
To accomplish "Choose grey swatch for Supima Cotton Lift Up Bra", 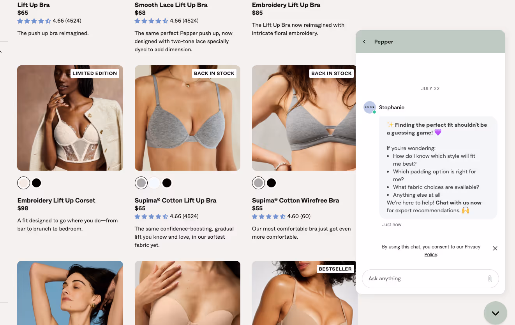I will click(x=141, y=183).
